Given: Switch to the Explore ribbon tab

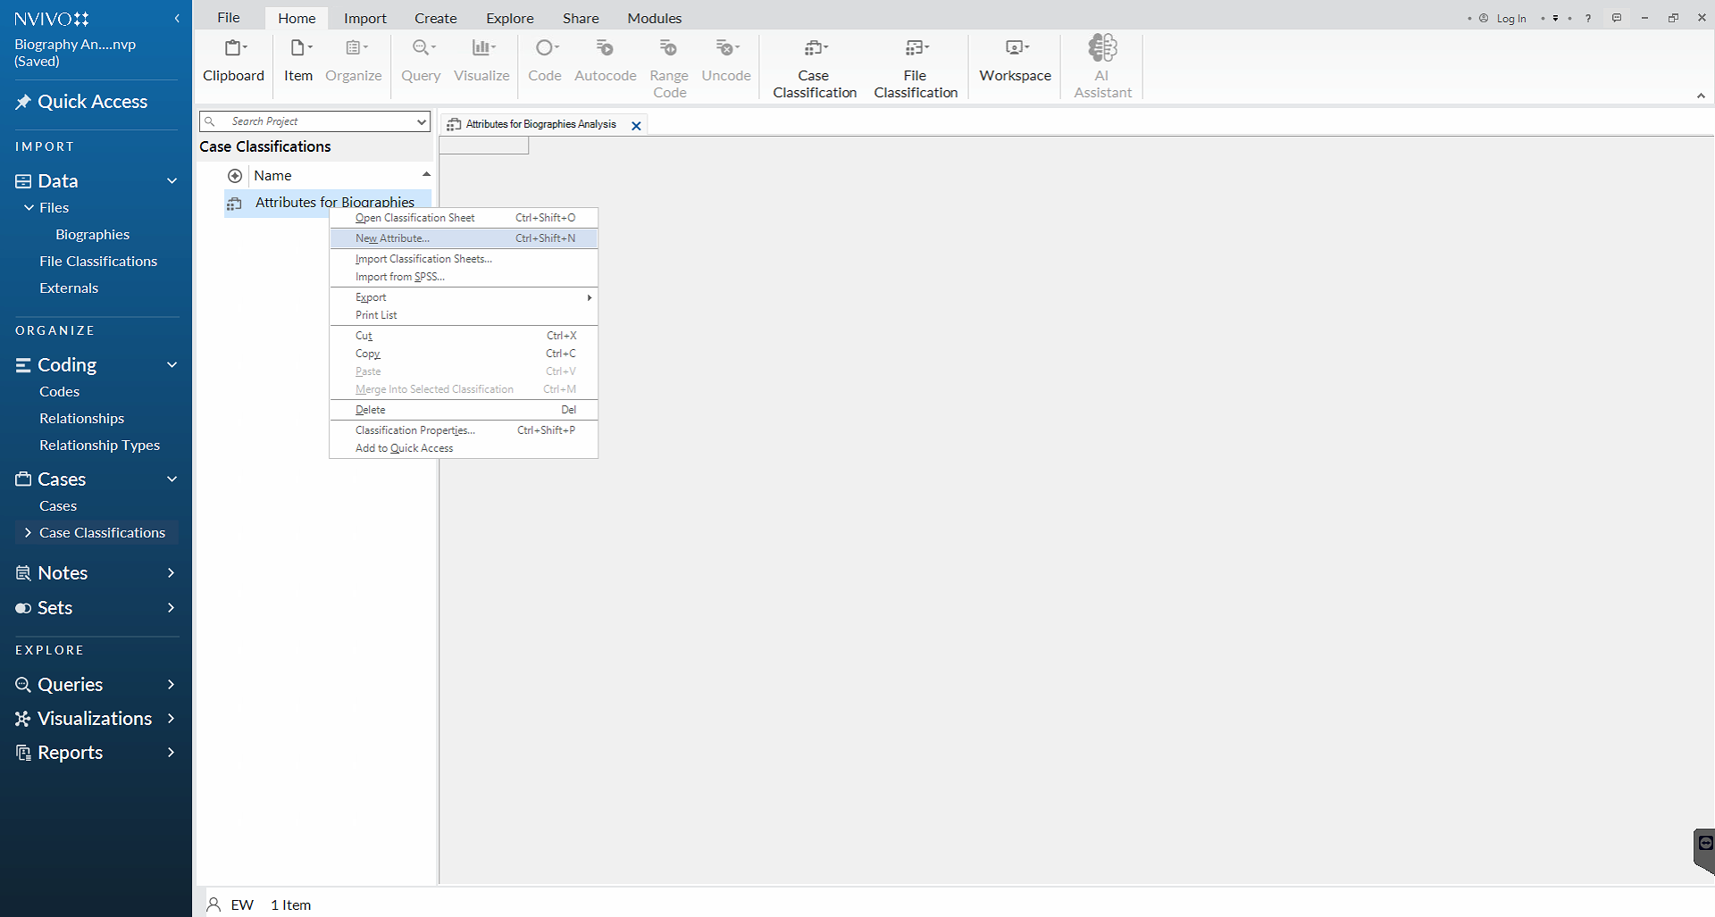Looking at the screenshot, I should 509,18.
